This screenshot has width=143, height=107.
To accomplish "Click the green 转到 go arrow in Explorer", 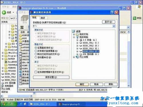I will coord(134,18).
